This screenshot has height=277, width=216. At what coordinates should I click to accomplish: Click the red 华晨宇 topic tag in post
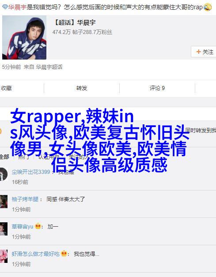(17, 7)
